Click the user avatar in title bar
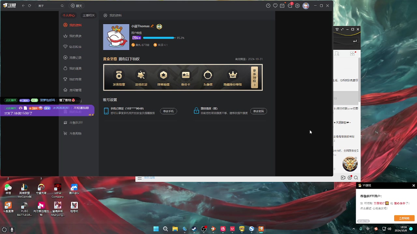Image resolution: width=417 pixels, height=234 pixels. (306, 6)
